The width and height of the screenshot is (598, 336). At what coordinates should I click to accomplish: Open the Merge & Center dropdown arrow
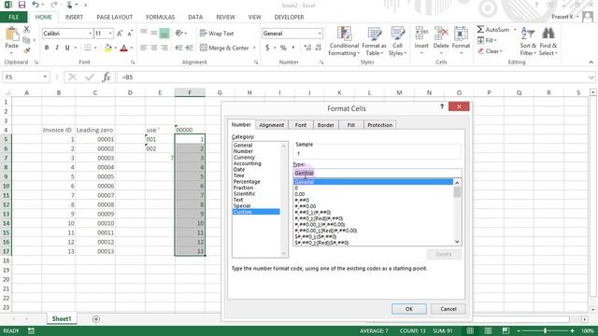click(254, 48)
